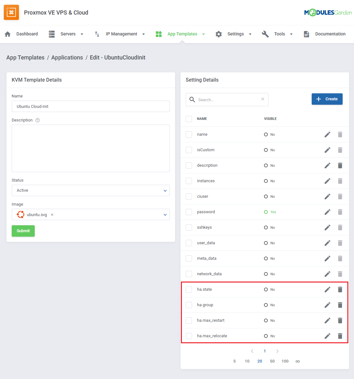Viewport: 354px width, 379px height.
Task: Clear the search field with X icon
Action: point(262,99)
